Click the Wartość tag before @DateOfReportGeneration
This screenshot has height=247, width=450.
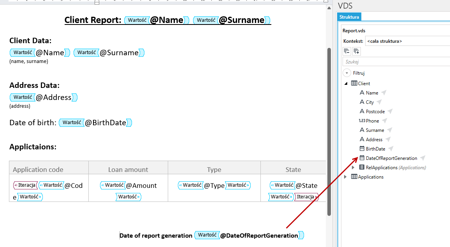click(207, 235)
